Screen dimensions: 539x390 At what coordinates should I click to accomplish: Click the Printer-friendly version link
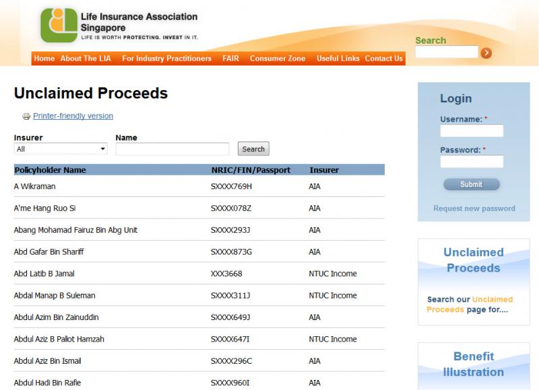pos(73,116)
